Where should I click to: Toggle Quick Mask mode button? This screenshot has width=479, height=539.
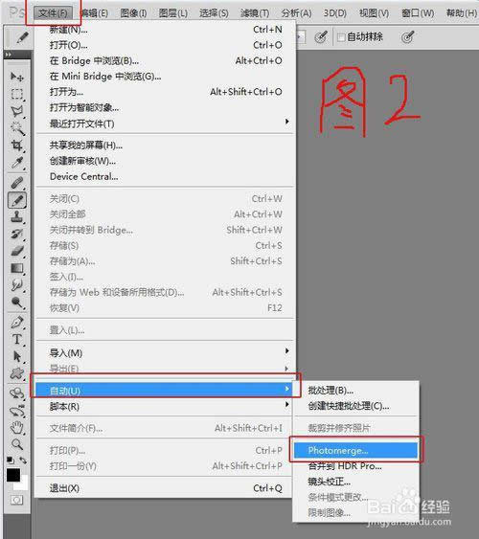16,500
